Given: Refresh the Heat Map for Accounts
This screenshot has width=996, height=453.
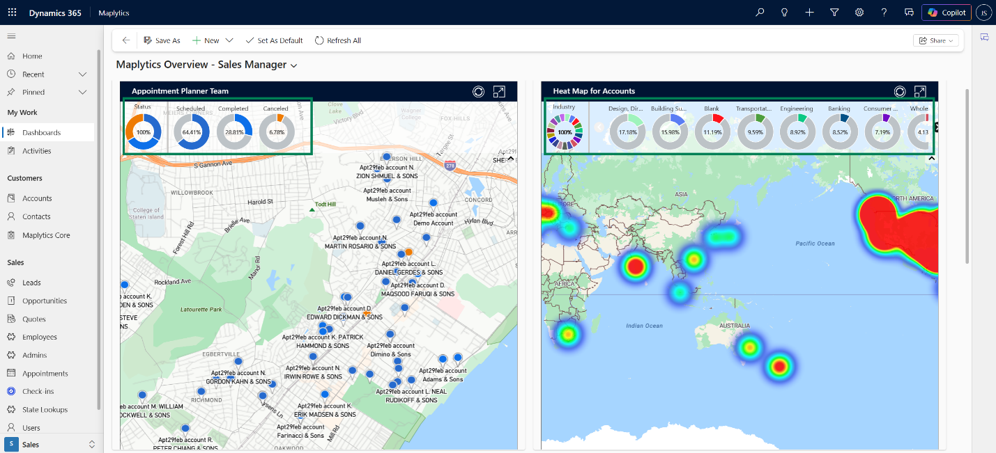Looking at the screenshot, I should coord(900,91).
